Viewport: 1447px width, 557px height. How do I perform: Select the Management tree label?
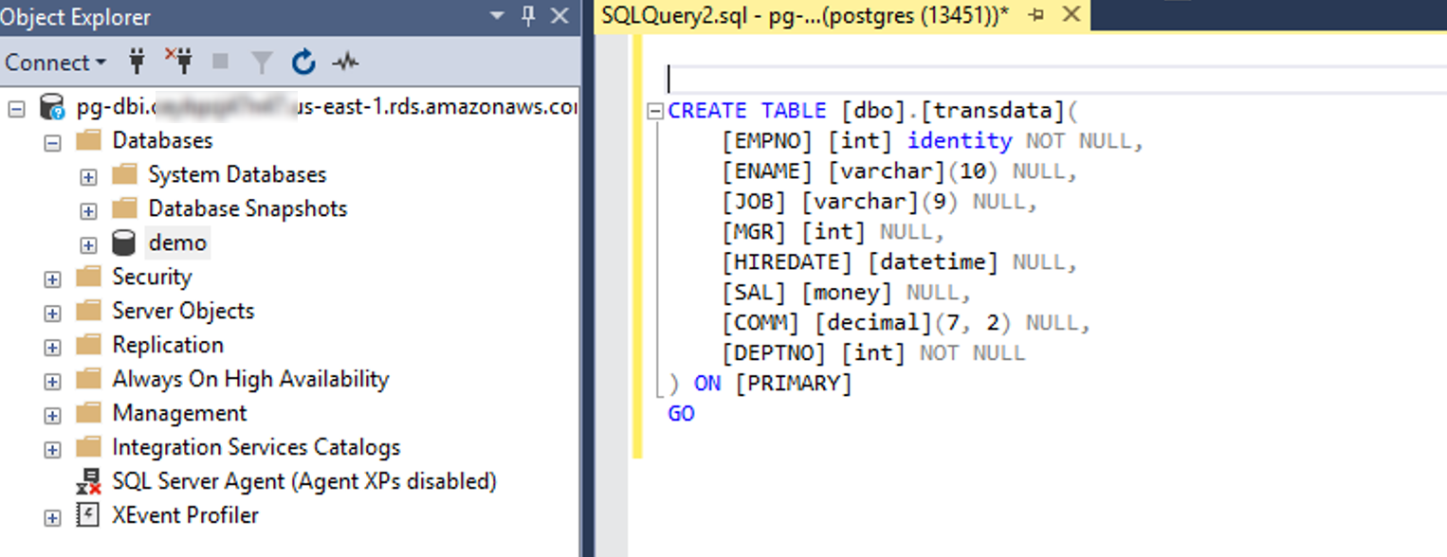[179, 413]
